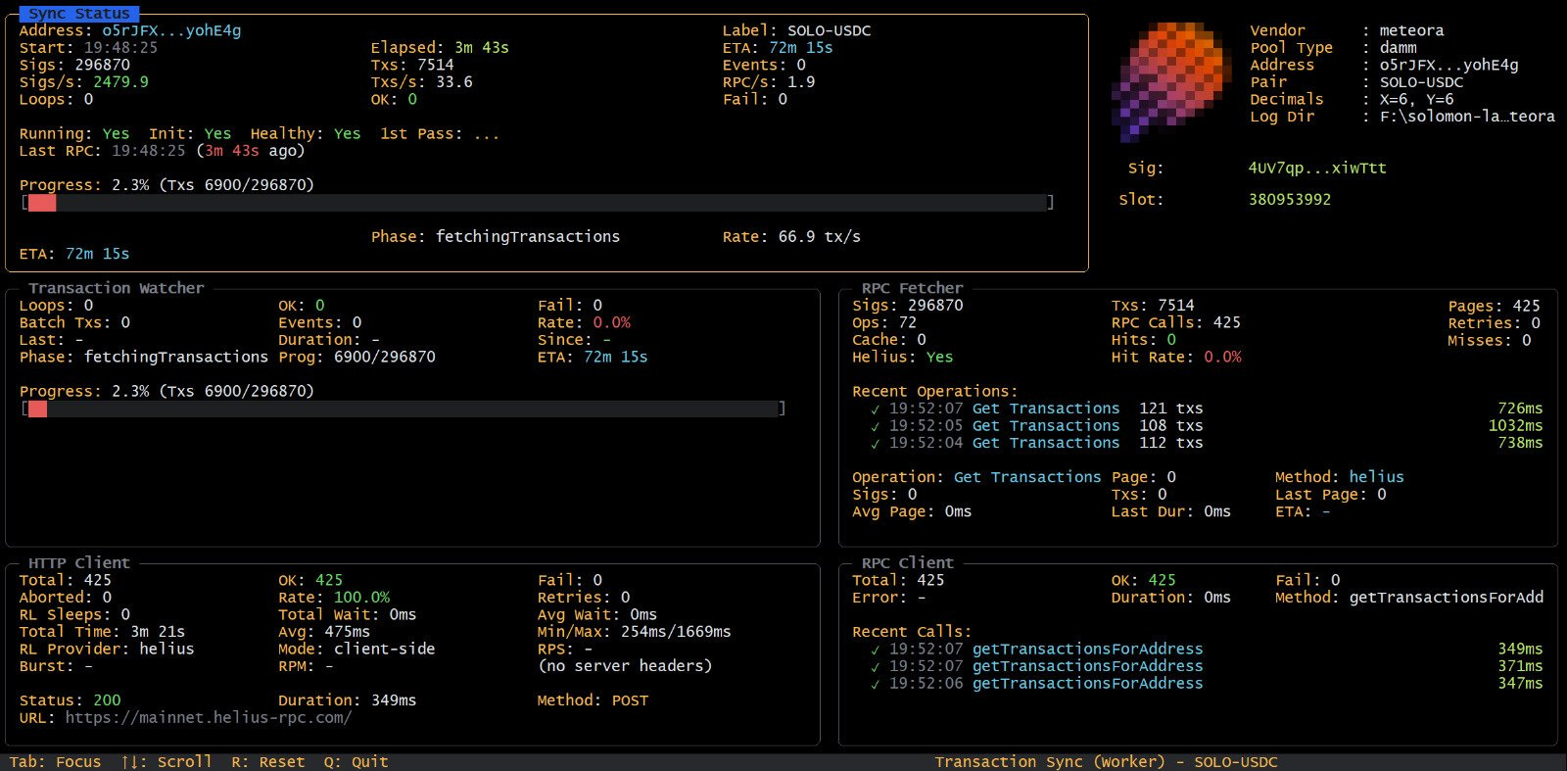Select the address o5rJFX...yohE4g in Sync Status
Image resolution: width=1567 pixels, height=771 pixels.
(171, 30)
